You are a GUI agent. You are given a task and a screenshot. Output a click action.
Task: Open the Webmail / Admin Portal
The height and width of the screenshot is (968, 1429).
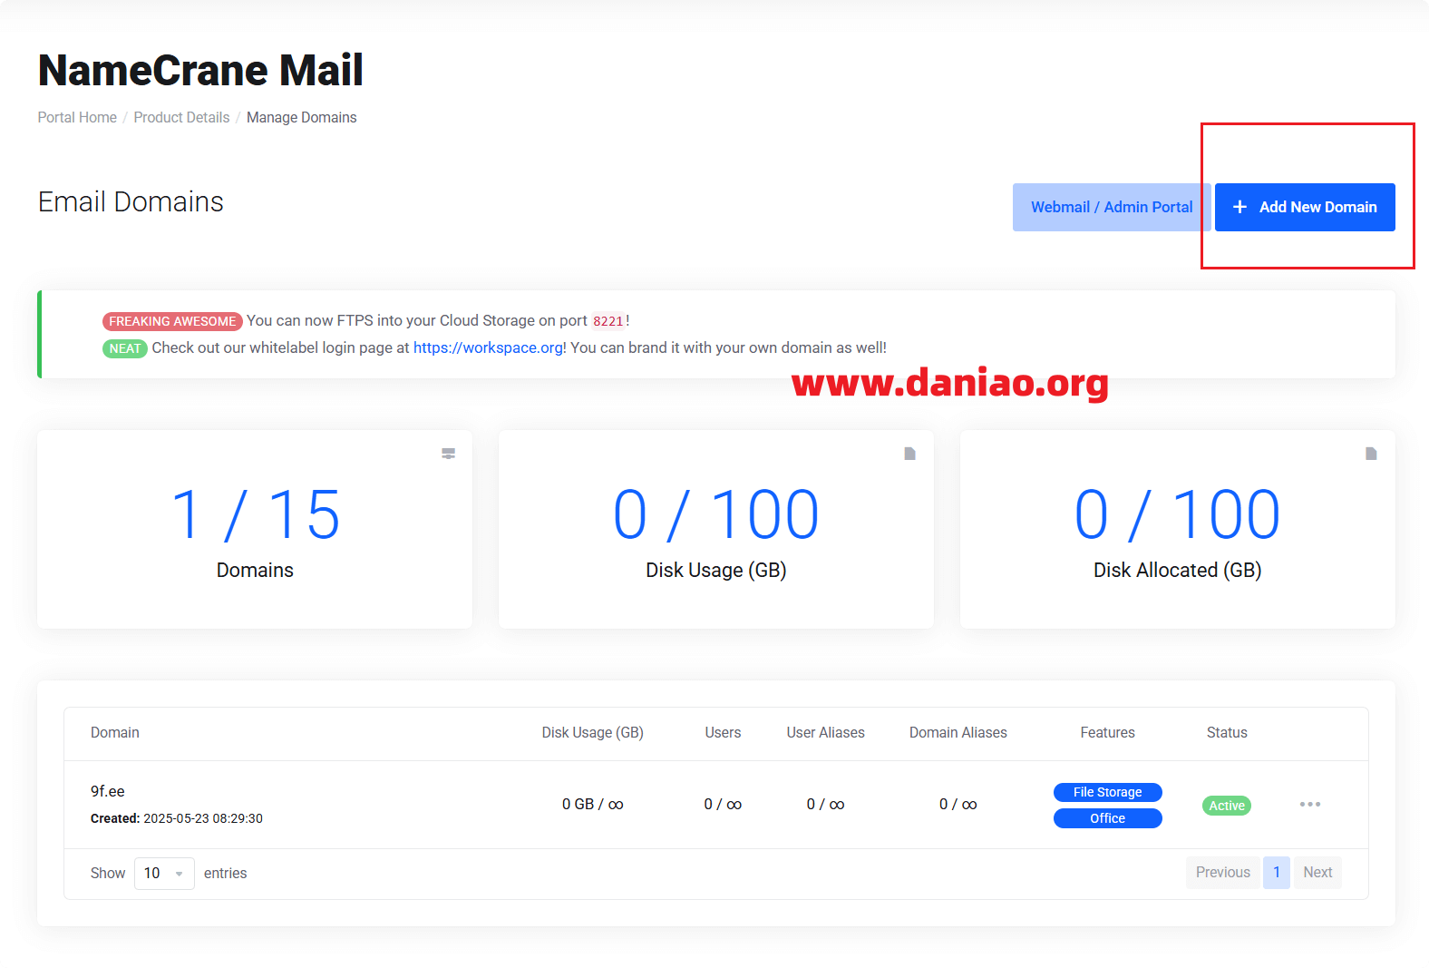click(x=1112, y=207)
